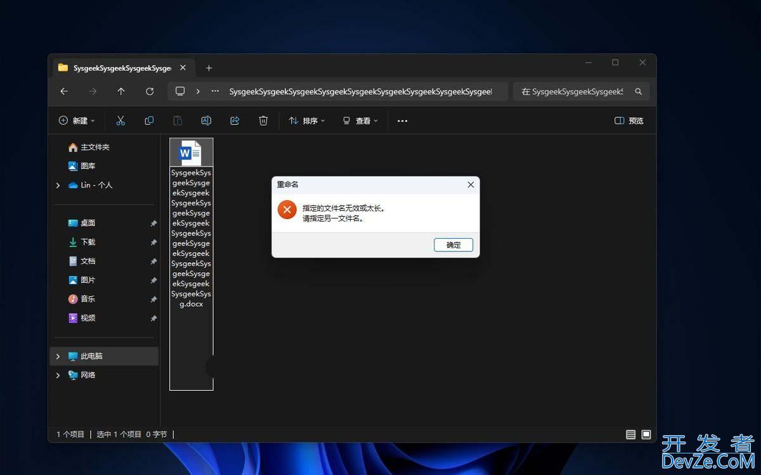
Task: Click the Copy icon in toolbar
Action: 149,120
